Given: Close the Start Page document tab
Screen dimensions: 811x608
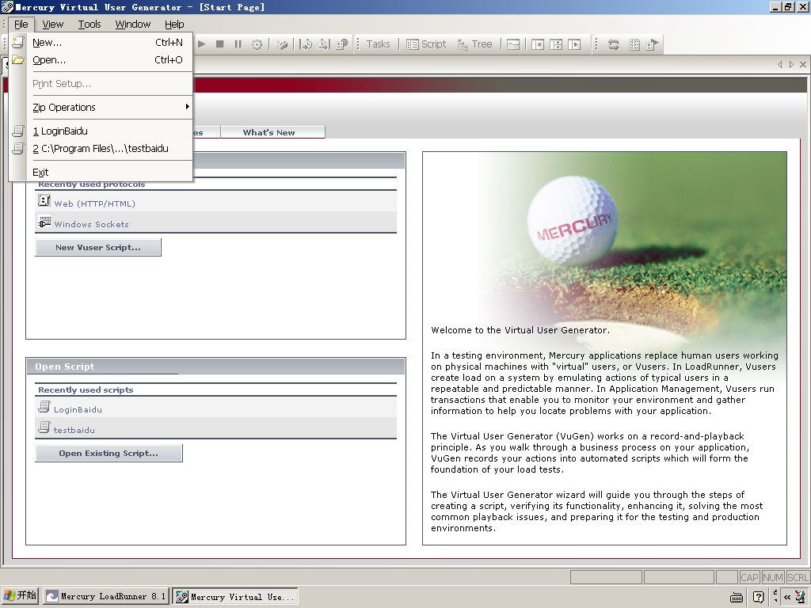Looking at the screenshot, I should click(x=803, y=65).
